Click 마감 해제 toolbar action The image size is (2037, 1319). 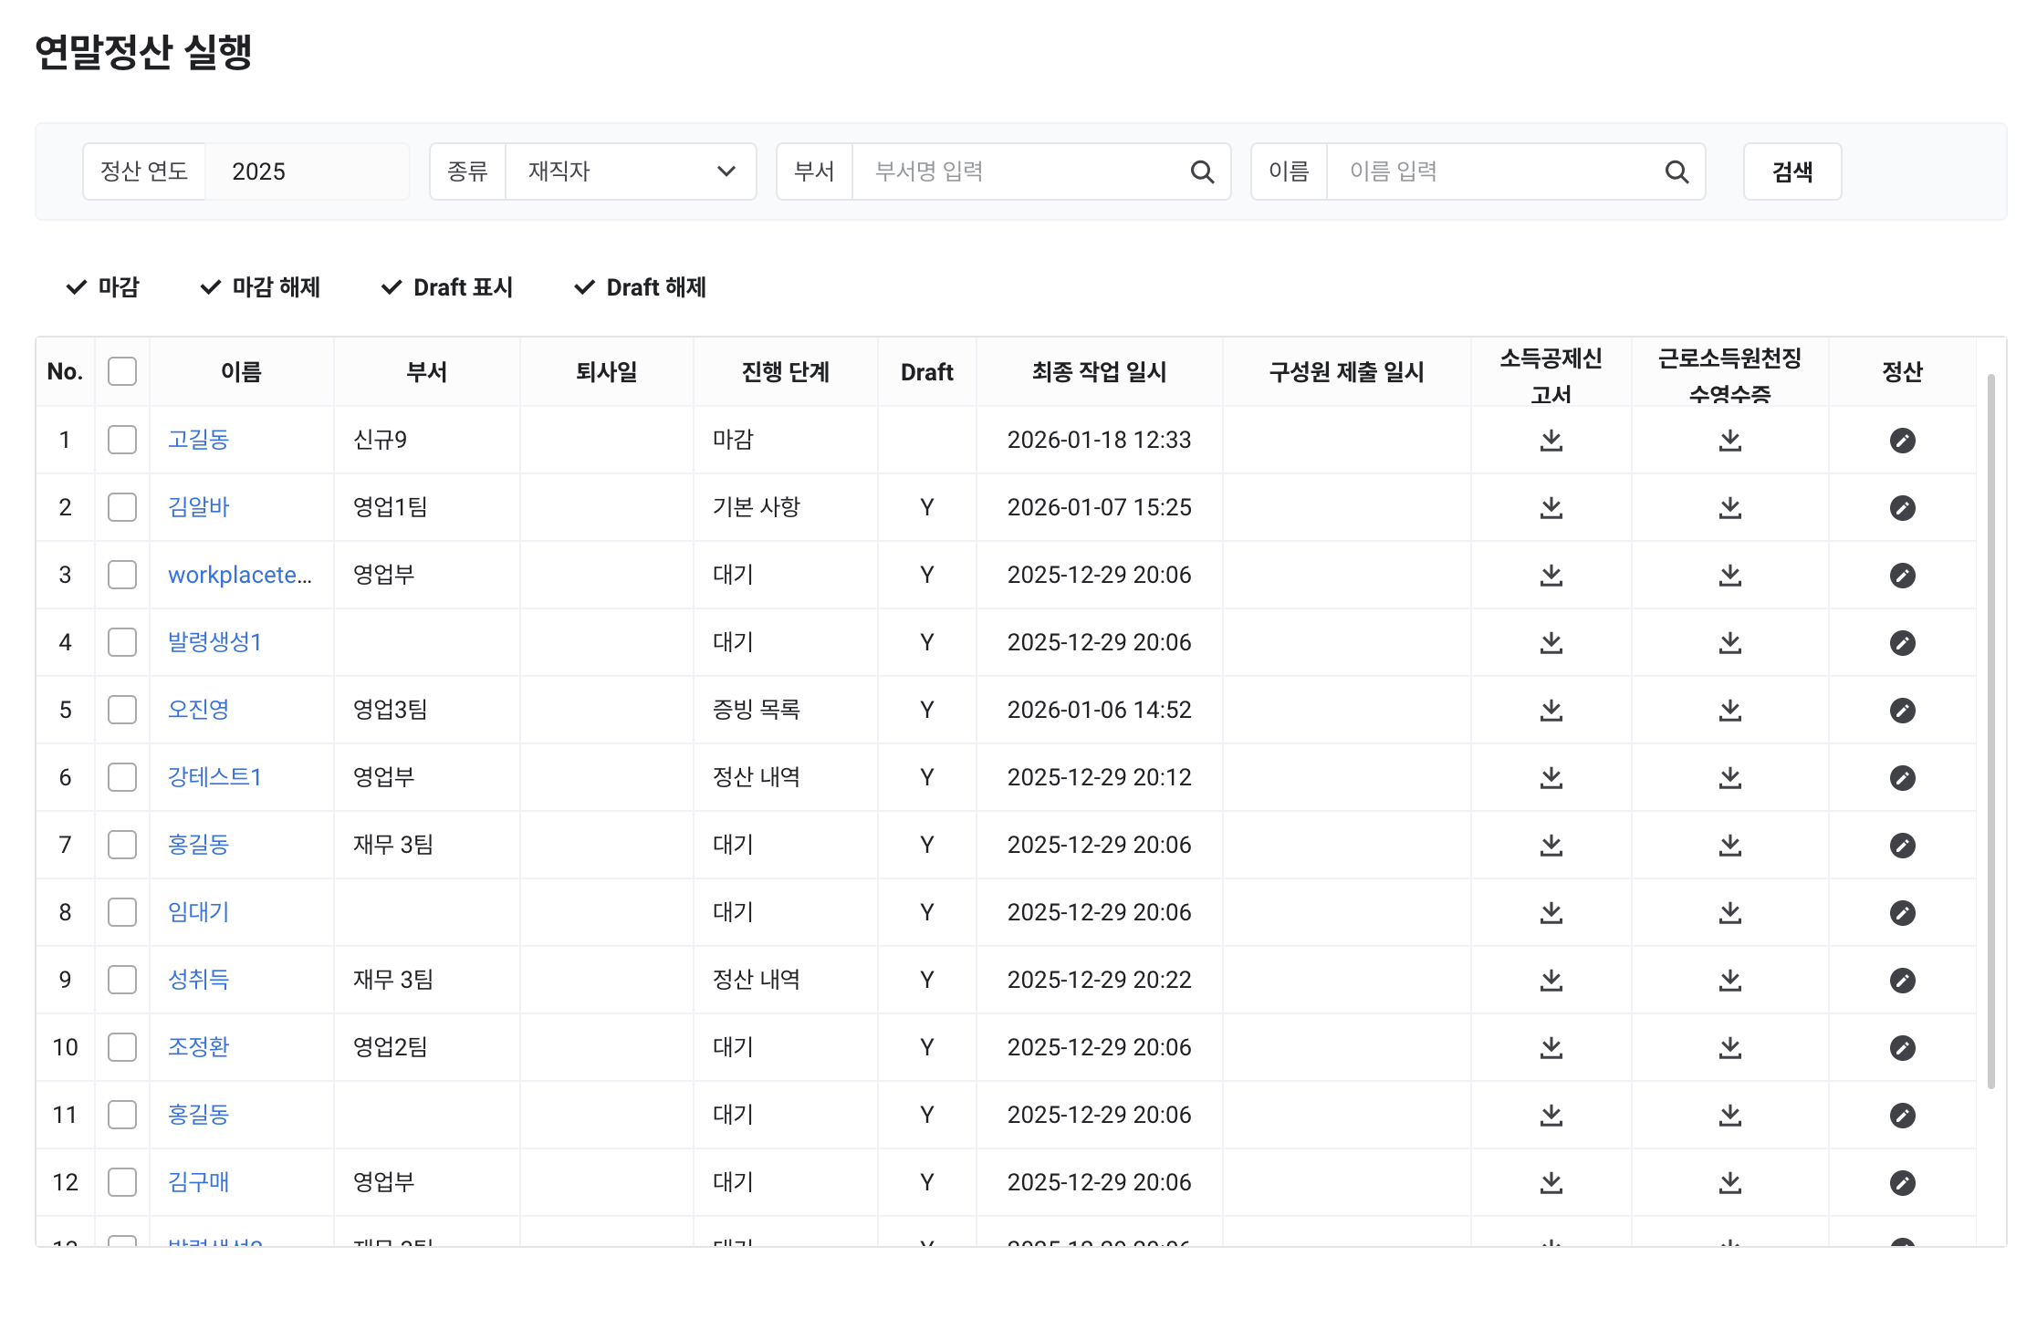261,287
